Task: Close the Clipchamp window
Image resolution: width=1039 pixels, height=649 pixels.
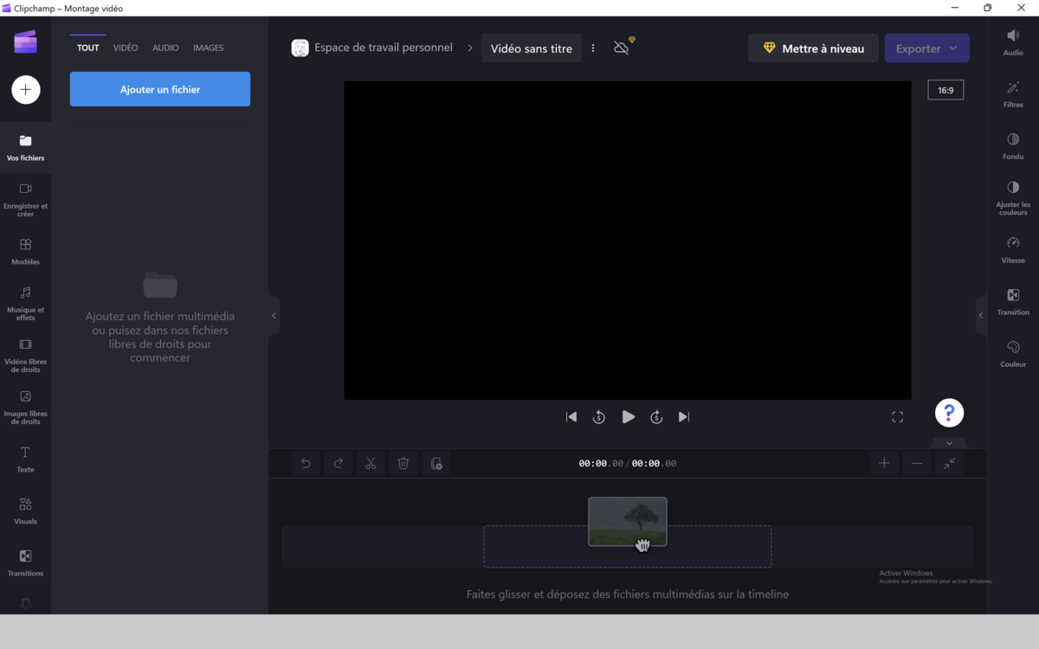Action: click(1020, 8)
